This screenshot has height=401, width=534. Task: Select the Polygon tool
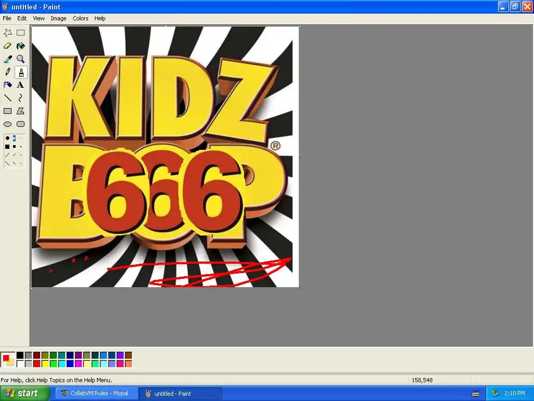(21, 111)
